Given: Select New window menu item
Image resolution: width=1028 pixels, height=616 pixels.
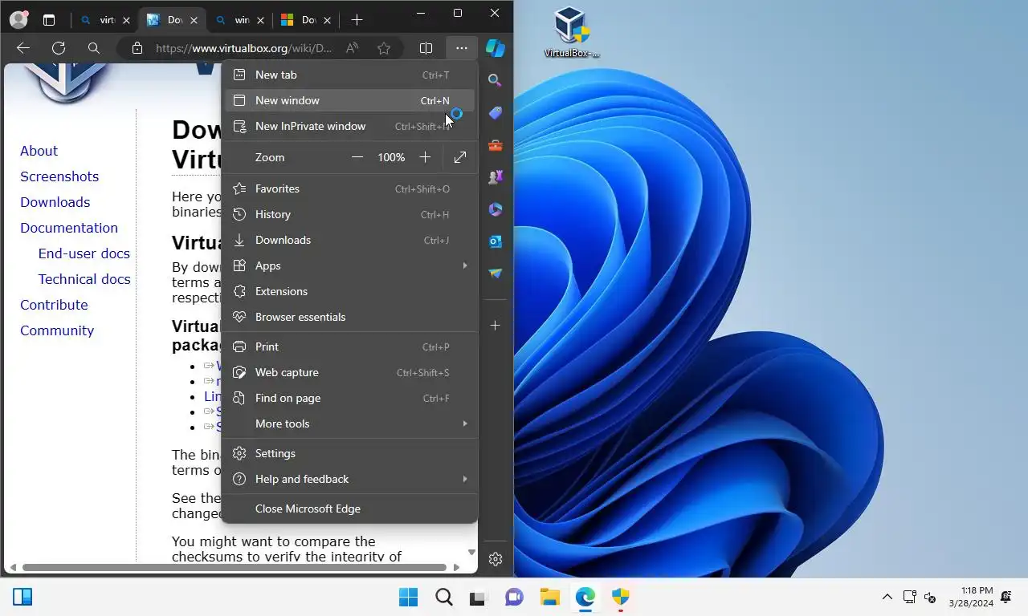Looking at the screenshot, I should 349,100.
